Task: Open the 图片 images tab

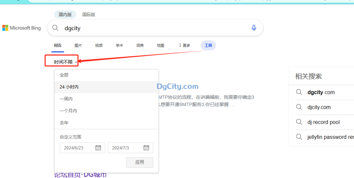Action: tap(78, 45)
